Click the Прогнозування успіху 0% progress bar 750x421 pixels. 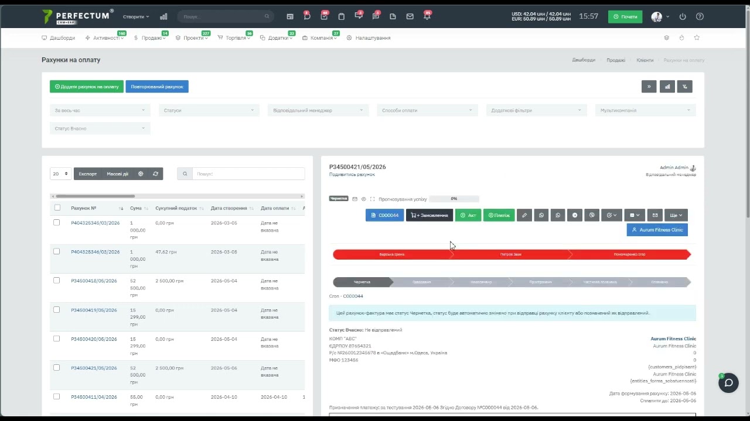point(454,199)
